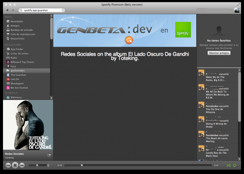Click the fullscreen arrows in title bar

(x=238, y=5)
